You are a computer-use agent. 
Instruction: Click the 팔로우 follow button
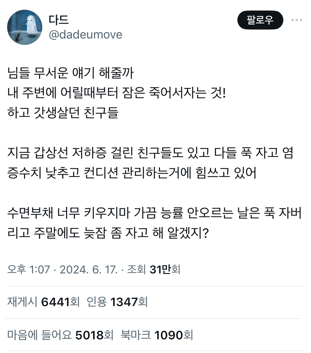pyautogui.click(x=260, y=20)
